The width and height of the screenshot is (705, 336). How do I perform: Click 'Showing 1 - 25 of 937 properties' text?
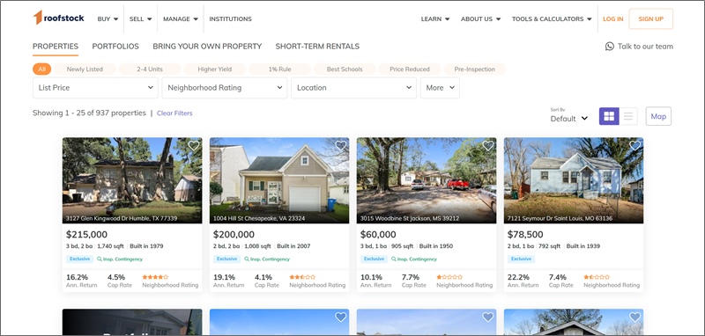[90, 113]
